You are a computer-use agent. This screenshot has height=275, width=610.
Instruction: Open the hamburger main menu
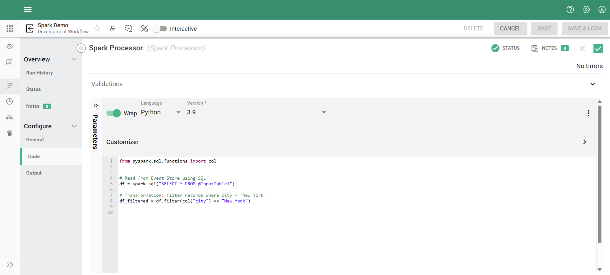[x=28, y=10]
